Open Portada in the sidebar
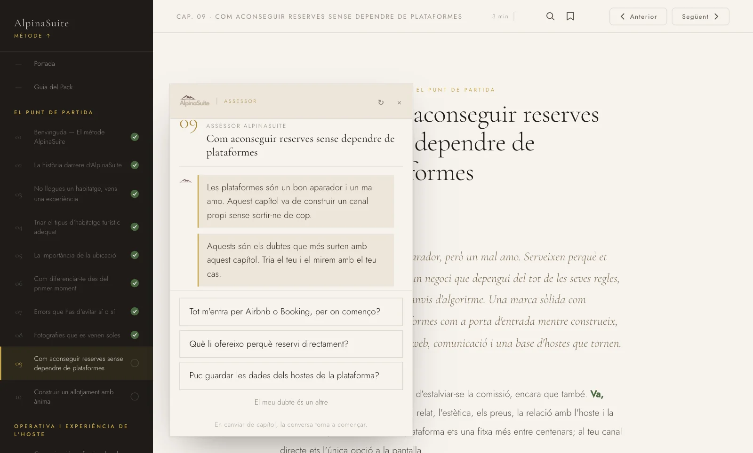This screenshot has height=453, width=753. 76,63
